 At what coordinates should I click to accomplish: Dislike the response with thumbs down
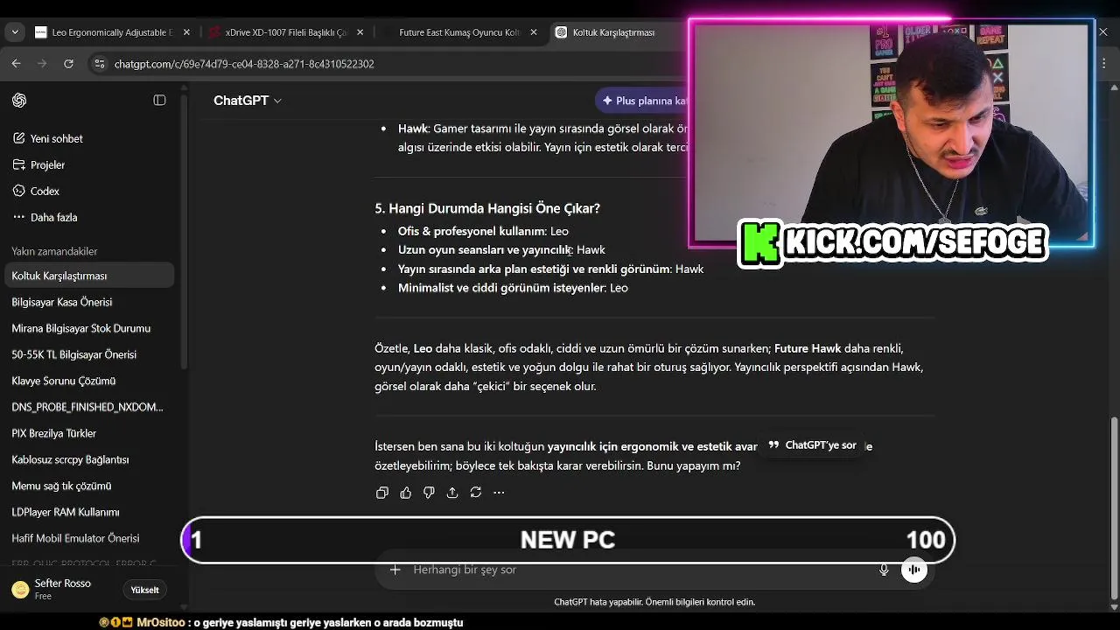point(429,493)
